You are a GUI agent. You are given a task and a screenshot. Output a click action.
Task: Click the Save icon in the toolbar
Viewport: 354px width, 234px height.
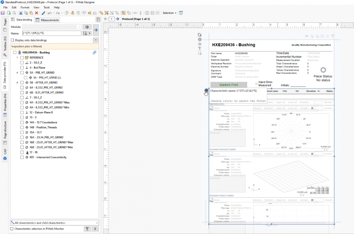pos(3,13)
